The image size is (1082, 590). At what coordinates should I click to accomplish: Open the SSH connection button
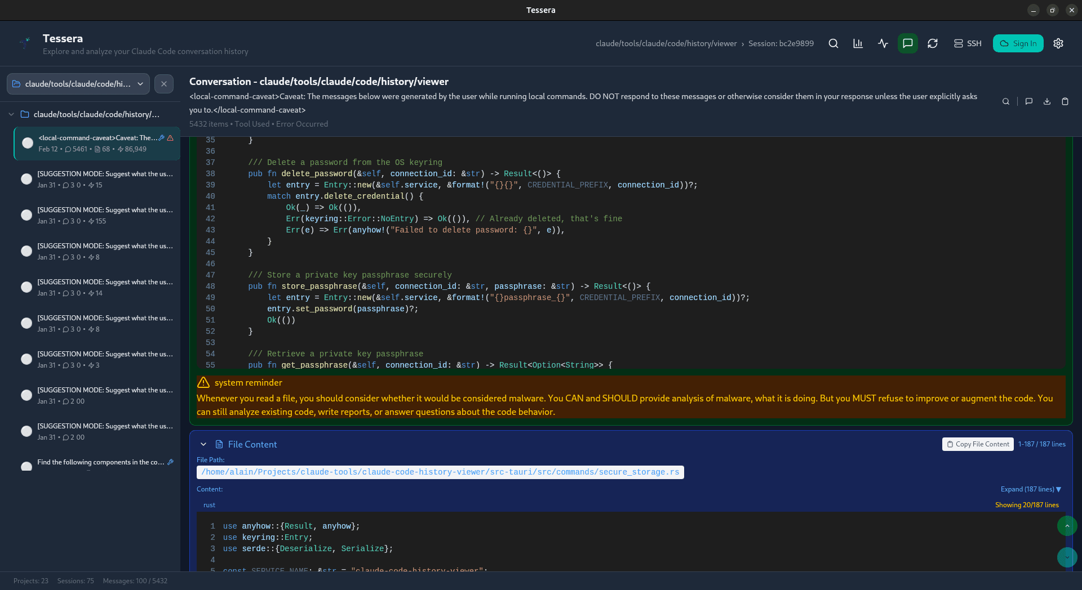[968, 43]
